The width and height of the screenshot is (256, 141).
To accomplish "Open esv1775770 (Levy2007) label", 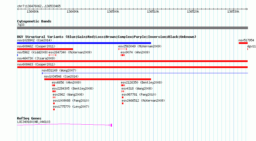I will 71,107.
